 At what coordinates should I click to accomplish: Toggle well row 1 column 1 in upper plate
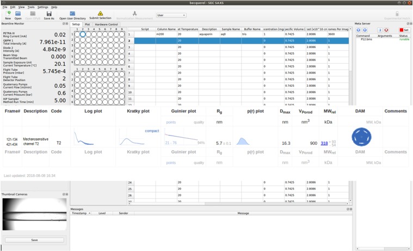tap(77, 34)
